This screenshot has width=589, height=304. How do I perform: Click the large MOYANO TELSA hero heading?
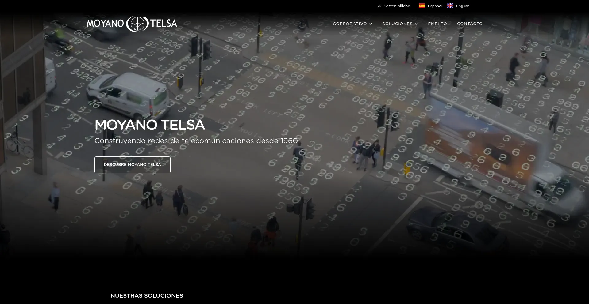pyautogui.click(x=149, y=125)
